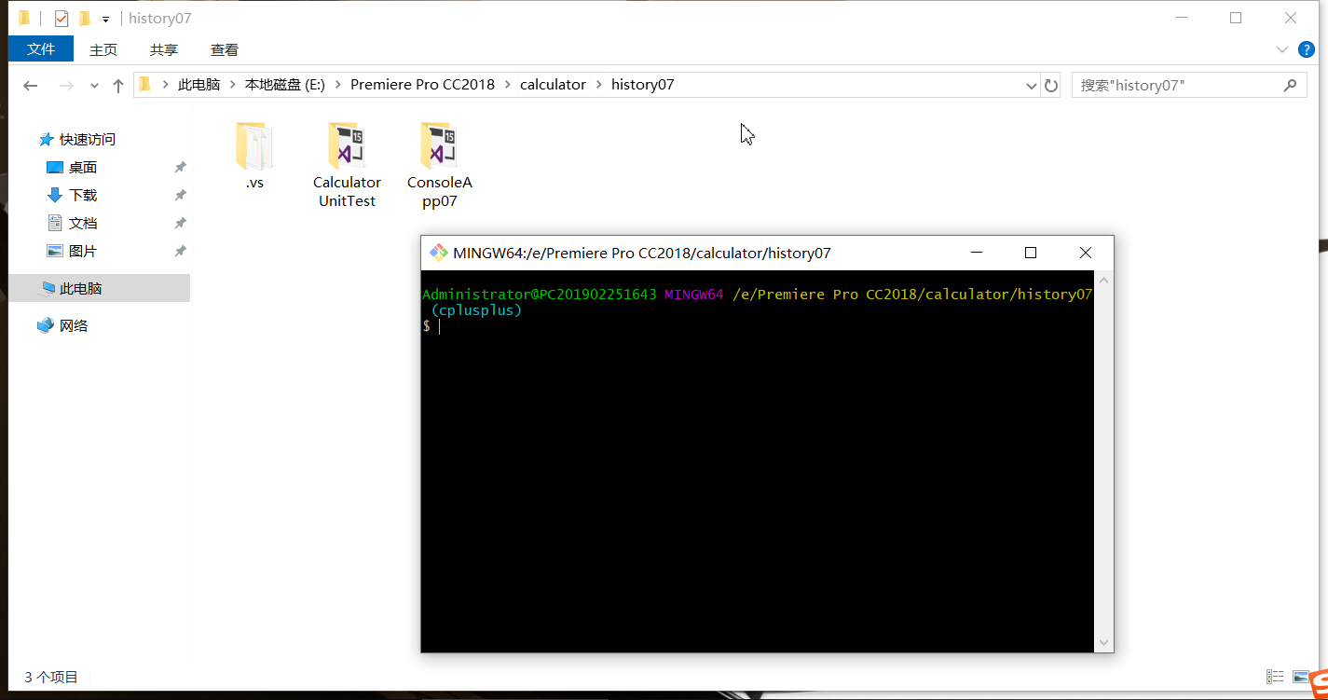This screenshot has height=700, width=1328.
Task: Click the Git Bash scrollbar down arrow
Action: (x=1103, y=643)
